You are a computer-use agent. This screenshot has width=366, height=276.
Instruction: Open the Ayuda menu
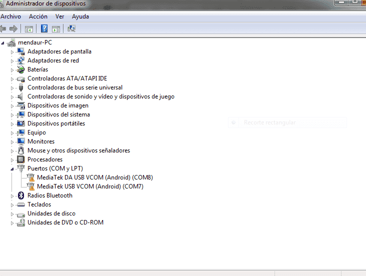click(80, 16)
